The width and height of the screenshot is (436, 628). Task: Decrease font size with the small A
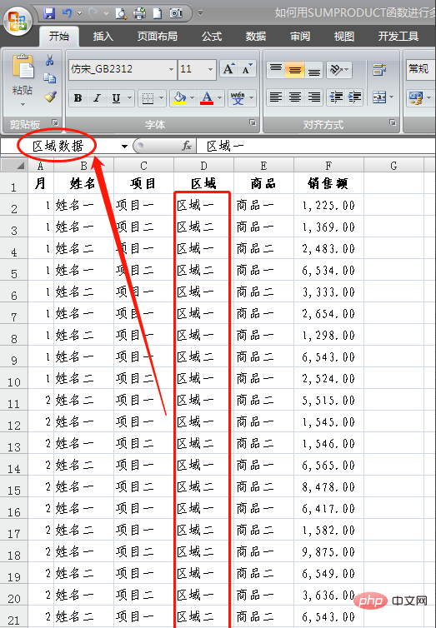(x=247, y=69)
